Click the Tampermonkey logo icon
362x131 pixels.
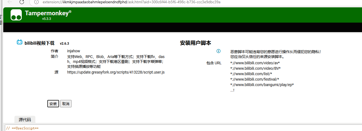click(16, 15)
